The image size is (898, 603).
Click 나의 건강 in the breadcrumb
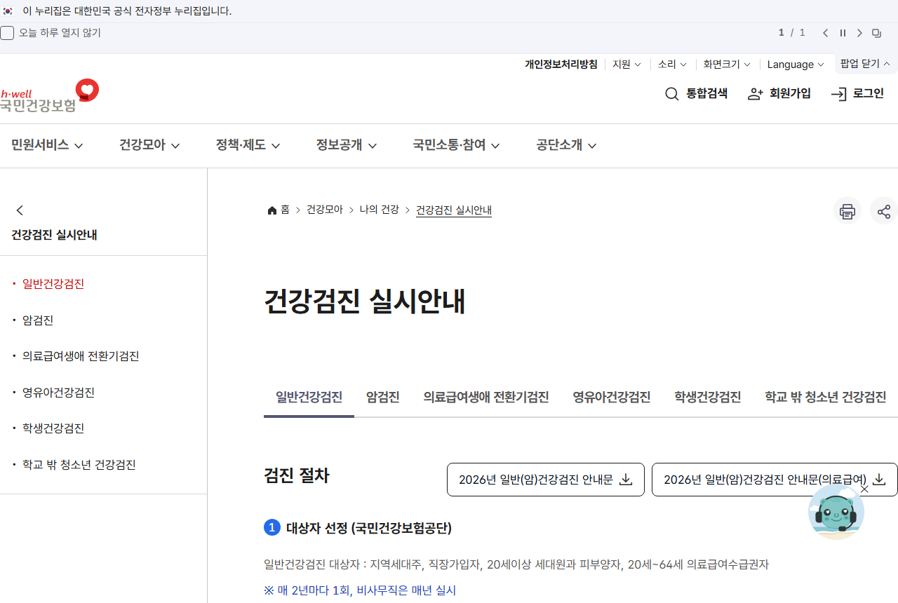[x=380, y=210]
